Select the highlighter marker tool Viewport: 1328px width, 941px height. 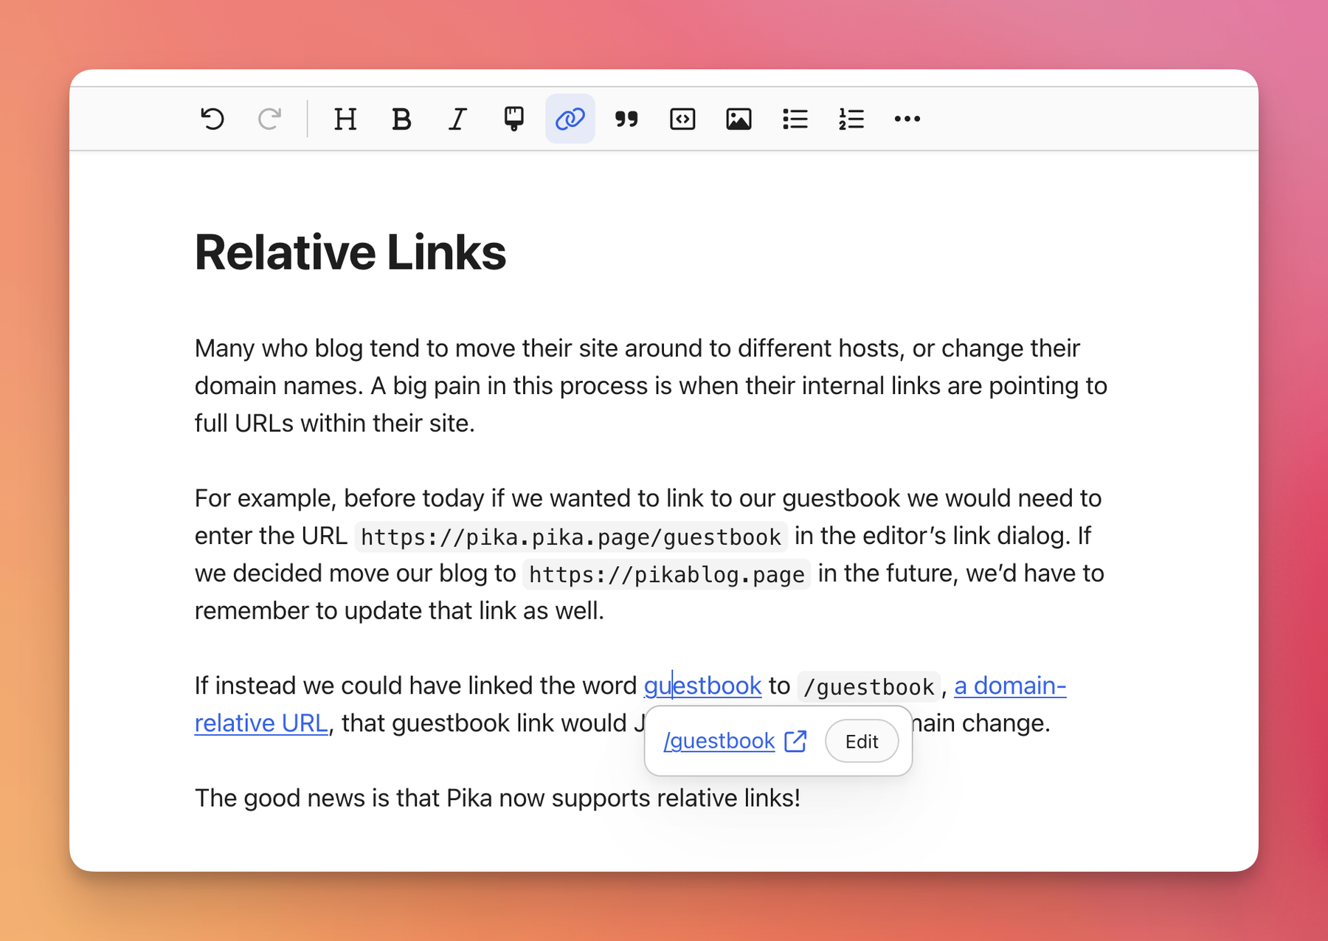pos(513,119)
